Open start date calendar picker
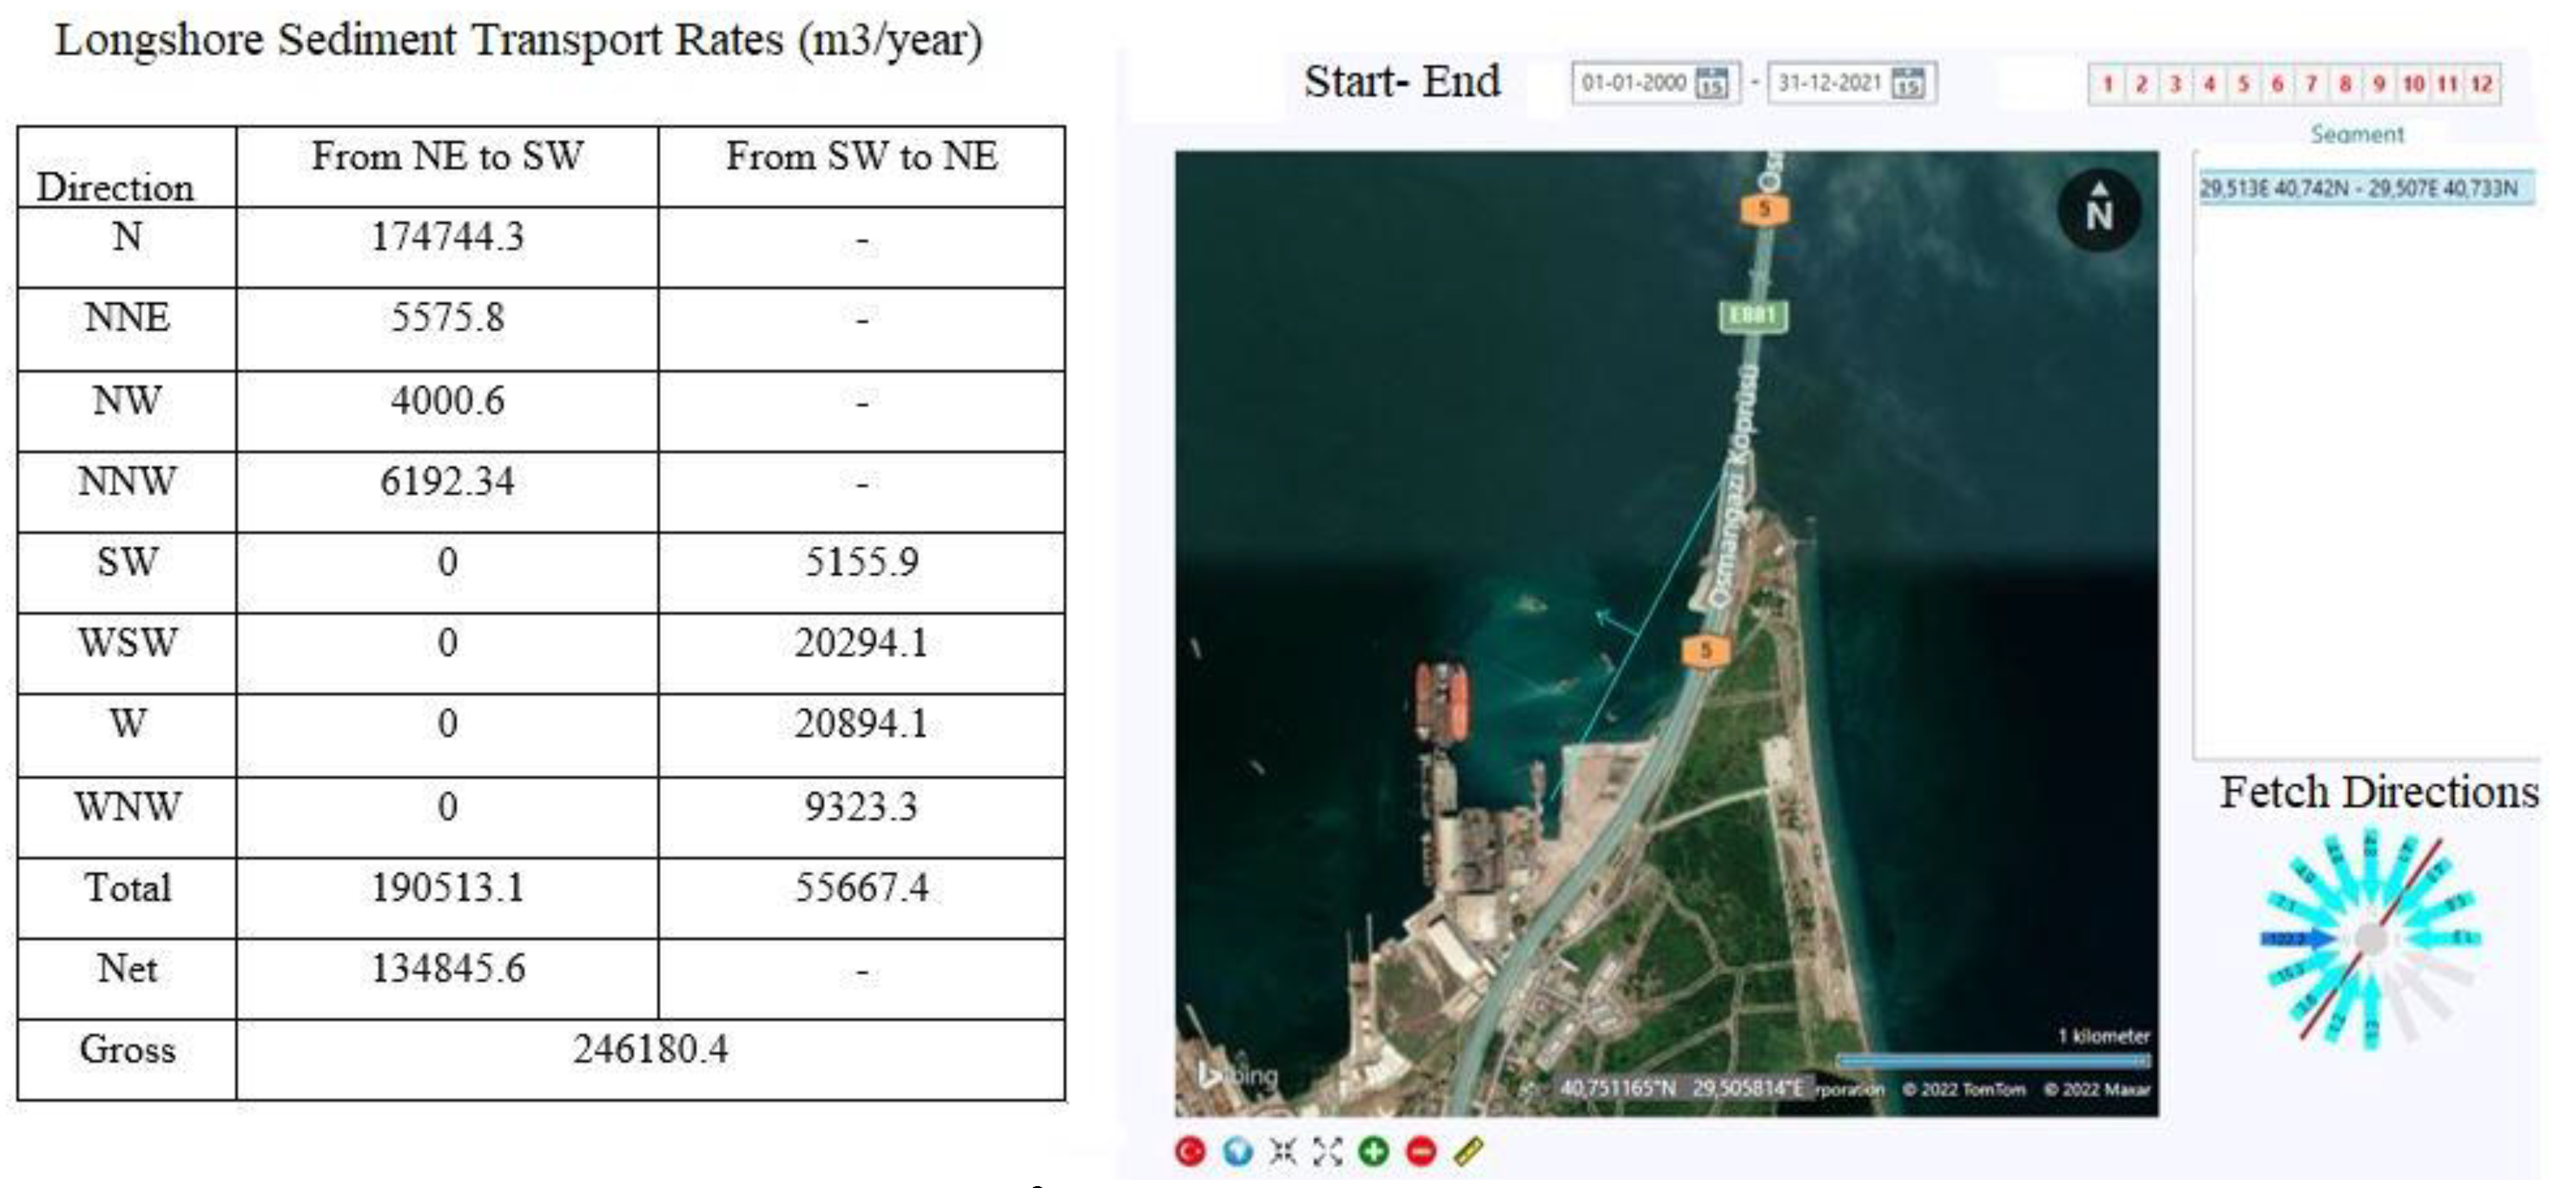The height and width of the screenshot is (1188, 2576). click(1712, 83)
